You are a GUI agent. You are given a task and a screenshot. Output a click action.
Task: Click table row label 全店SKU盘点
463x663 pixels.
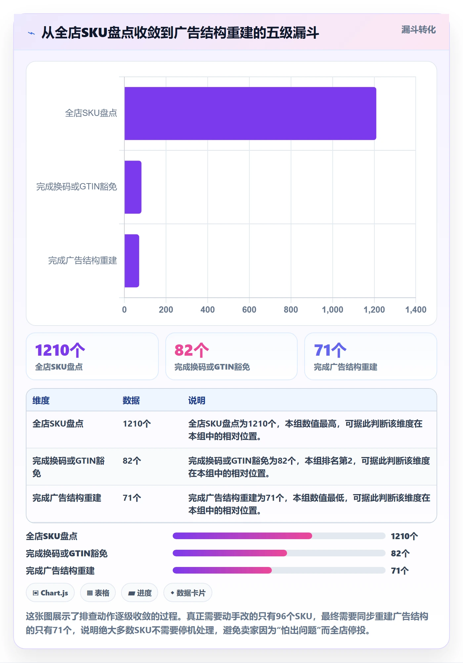click(x=58, y=424)
